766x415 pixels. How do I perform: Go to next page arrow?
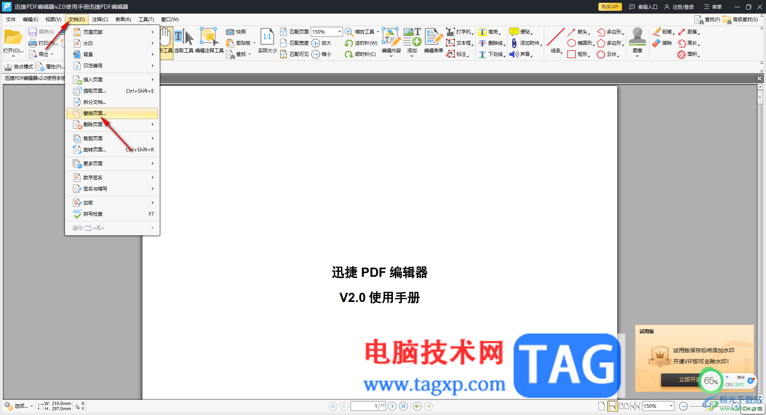click(x=392, y=406)
